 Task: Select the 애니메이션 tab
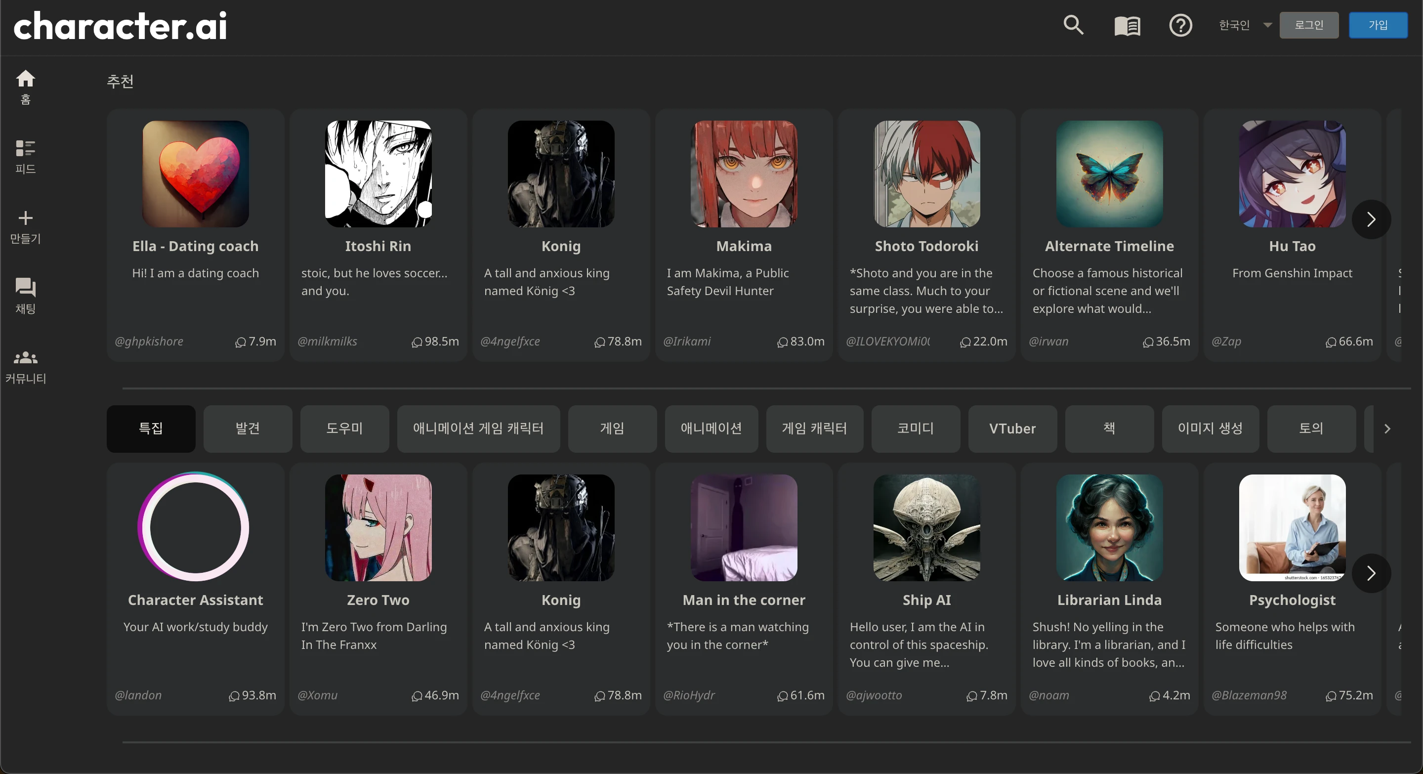pyautogui.click(x=711, y=429)
